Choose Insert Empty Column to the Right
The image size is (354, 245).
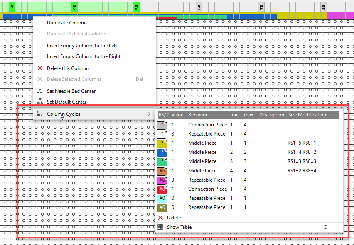tap(84, 56)
